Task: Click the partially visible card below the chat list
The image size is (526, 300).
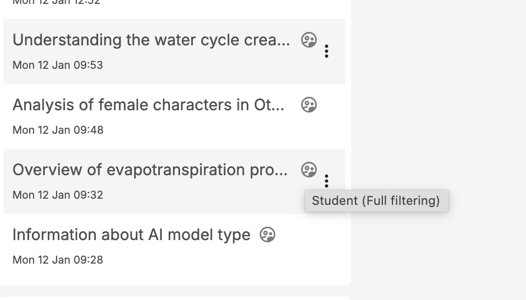Action: pos(174,298)
